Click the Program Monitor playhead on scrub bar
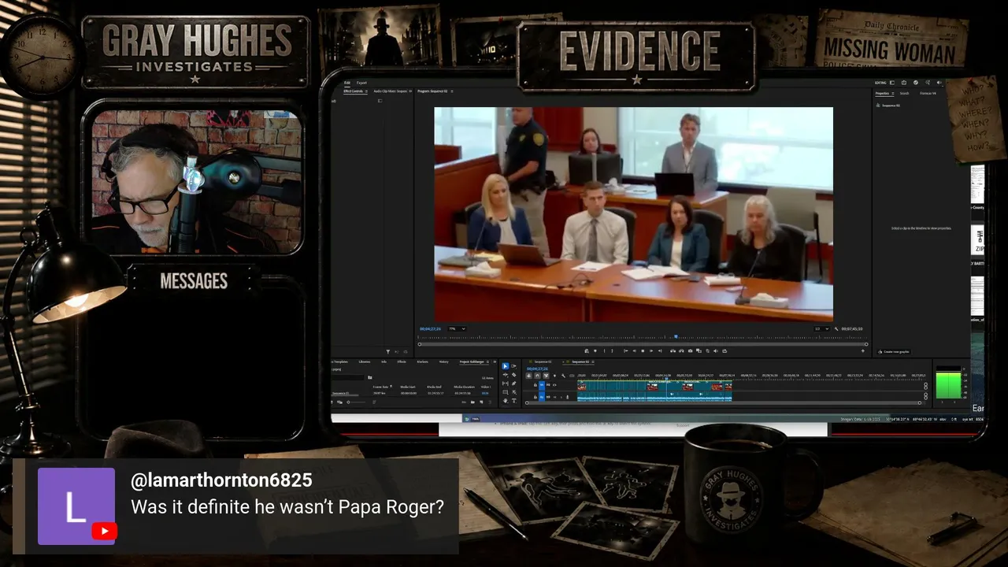 point(676,337)
